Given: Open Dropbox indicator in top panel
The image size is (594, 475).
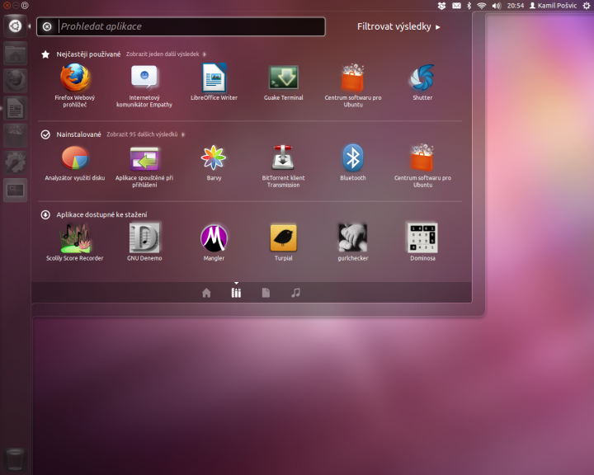Looking at the screenshot, I should pos(441,6).
